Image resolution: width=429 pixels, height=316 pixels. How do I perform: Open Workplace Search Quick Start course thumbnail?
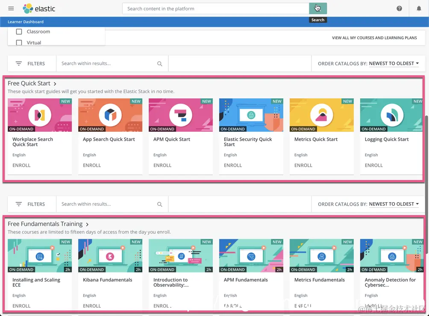(x=40, y=115)
